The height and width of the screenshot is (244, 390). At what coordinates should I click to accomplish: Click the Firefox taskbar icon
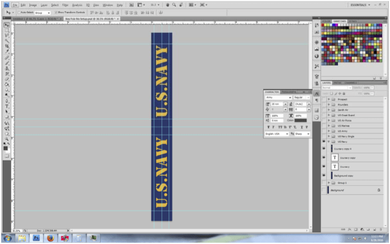coord(50,239)
